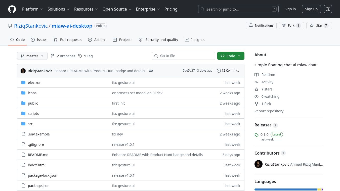Focus the Search or jump to field
This screenshot has height=191, width=340.
238,9
